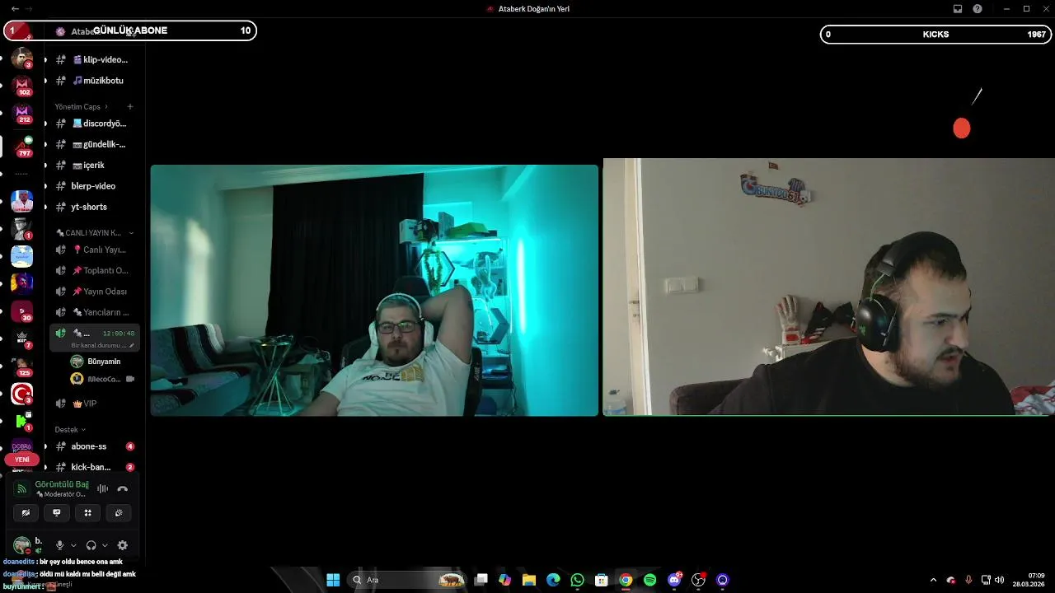1055x593 pixels.
Task: Edit the channel status pencil icon
Action: coord(132,345)
